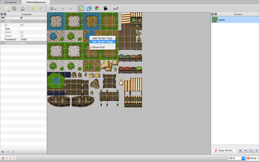Switch to the PathAndObjects.tsx tab

tap(36, 2)
